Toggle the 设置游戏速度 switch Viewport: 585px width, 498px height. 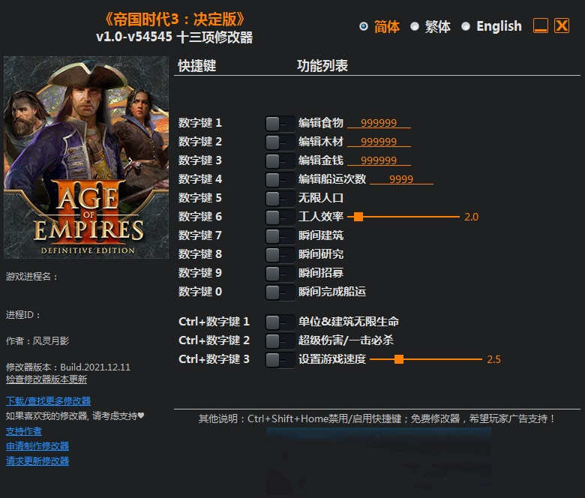click(x=280, y=359)
